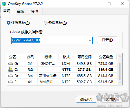Click sequence value 2:1

(30, 64)
